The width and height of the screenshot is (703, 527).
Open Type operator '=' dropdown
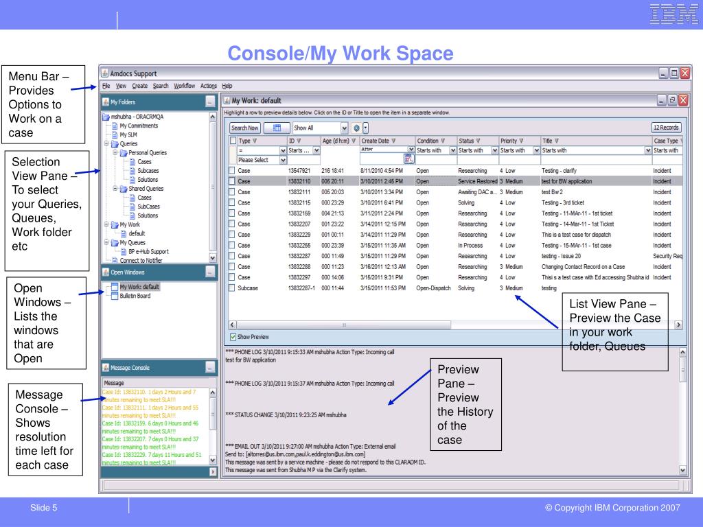(x=283, y=150)
